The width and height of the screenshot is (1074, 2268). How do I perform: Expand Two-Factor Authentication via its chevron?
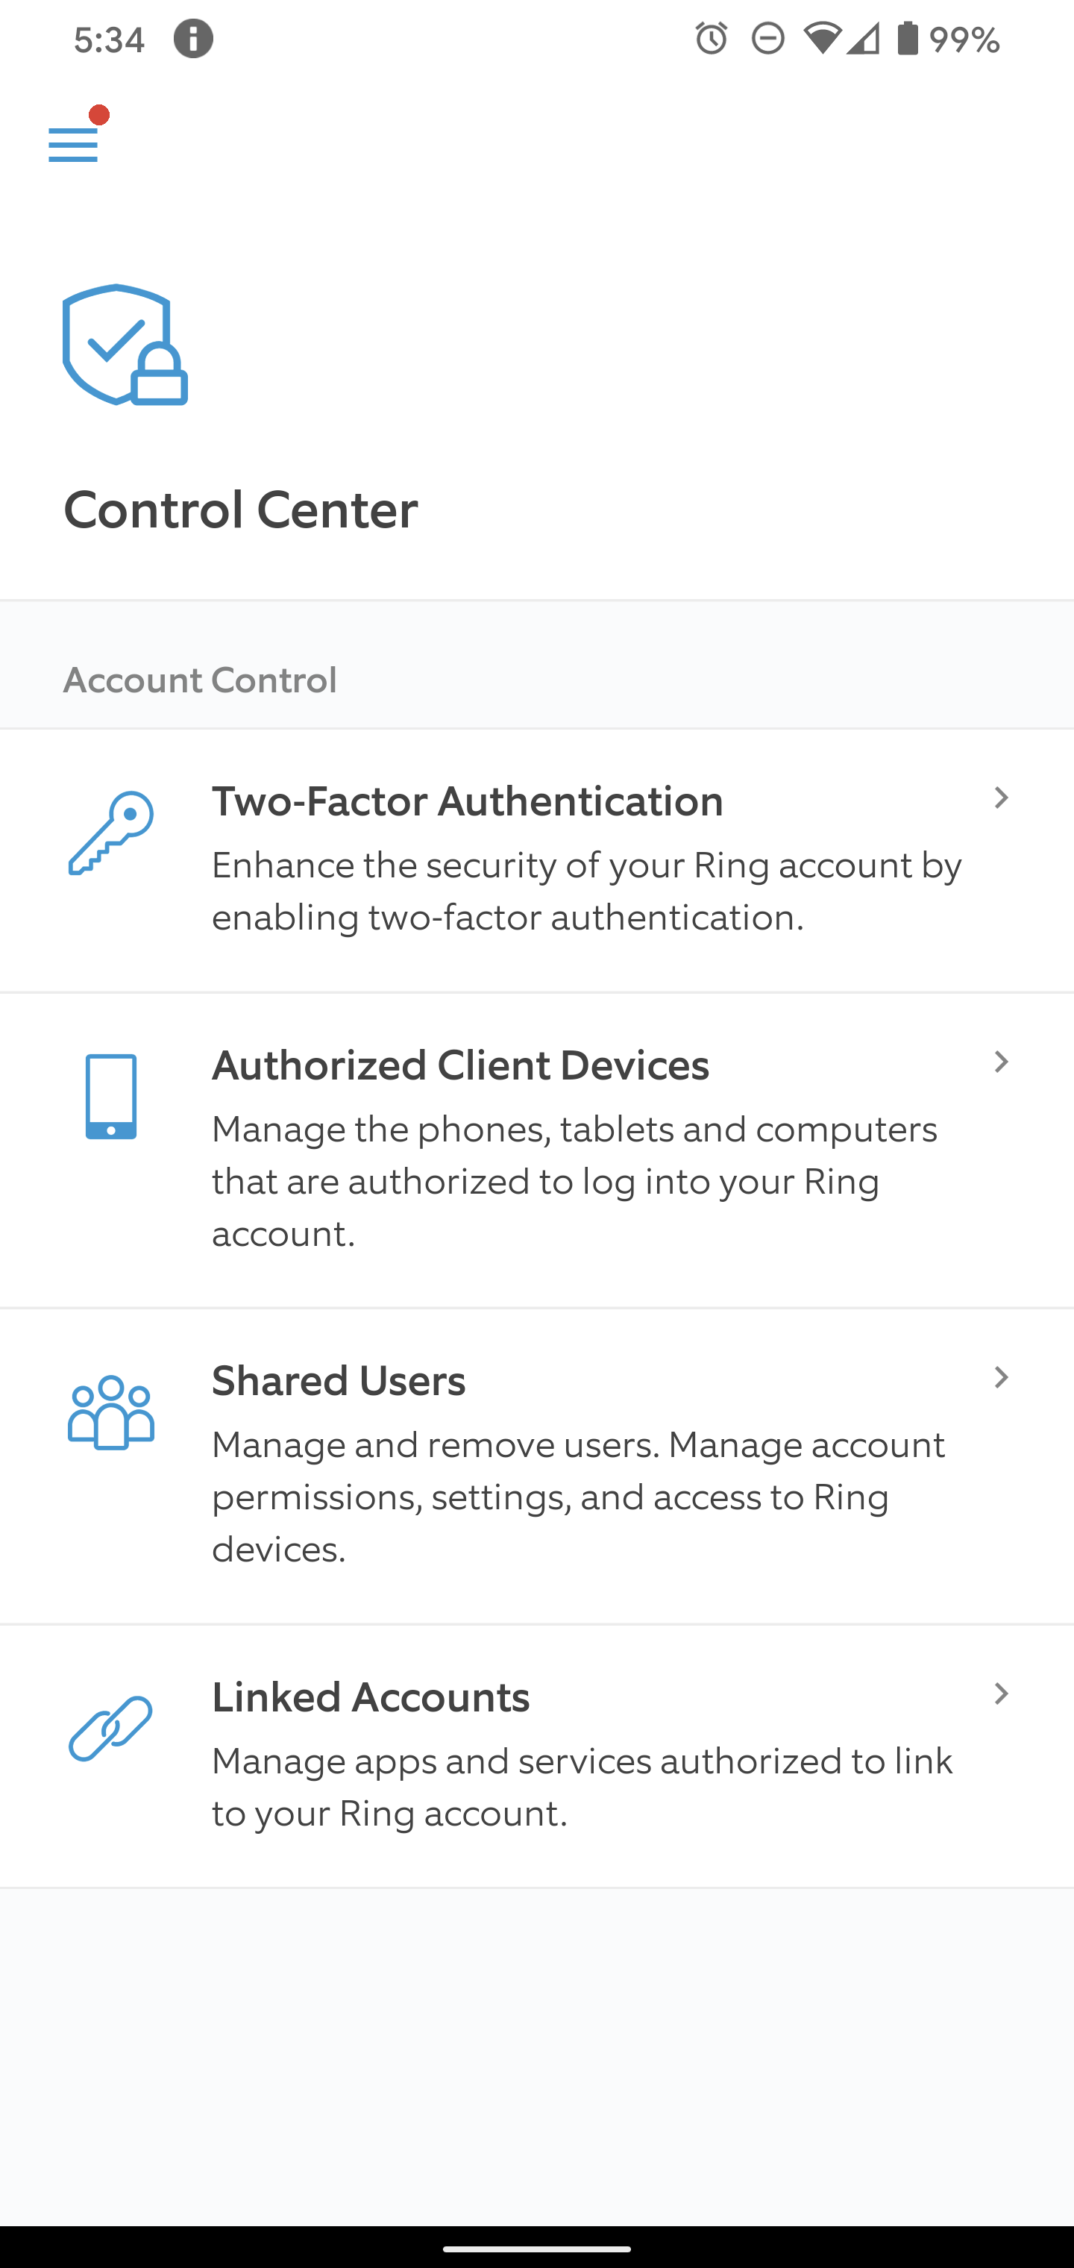1001,798
